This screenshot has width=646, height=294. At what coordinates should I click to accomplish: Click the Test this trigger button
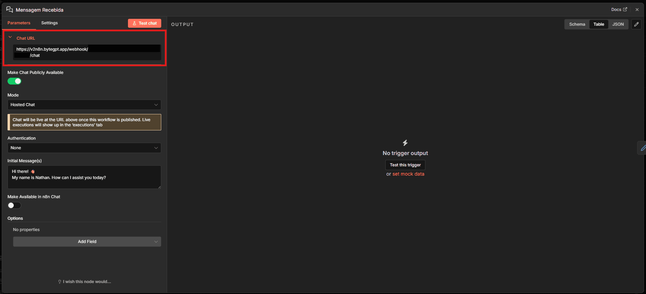click(405, 165)
